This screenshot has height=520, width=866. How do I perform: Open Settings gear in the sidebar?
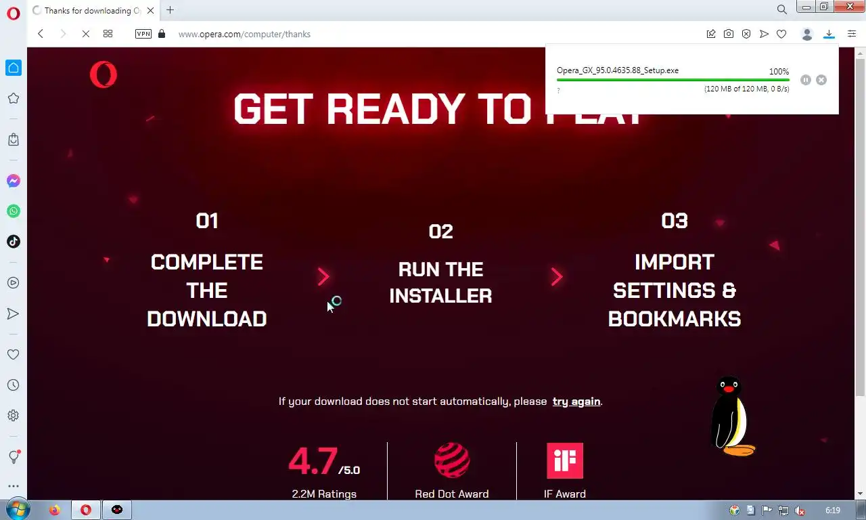14,416
